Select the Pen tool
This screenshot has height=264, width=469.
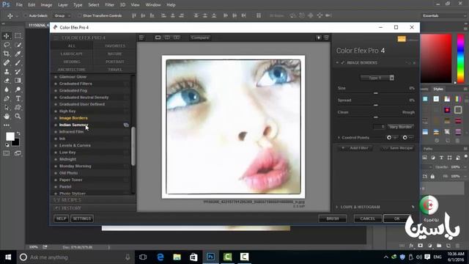point(7,98)
